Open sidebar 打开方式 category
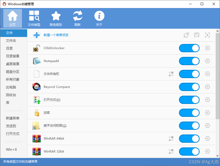Image resolution: width=220 pixels, height=166 pixels. [x=14, y=134]
